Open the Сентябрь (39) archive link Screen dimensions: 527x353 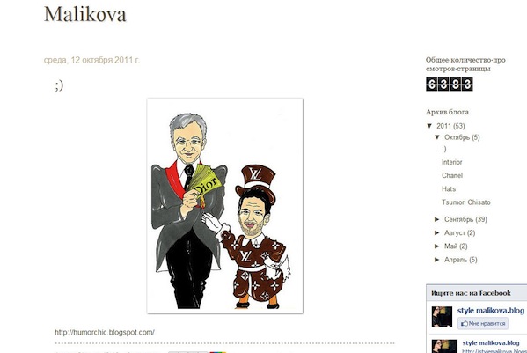pyautogui.click(x=465, y=219)
